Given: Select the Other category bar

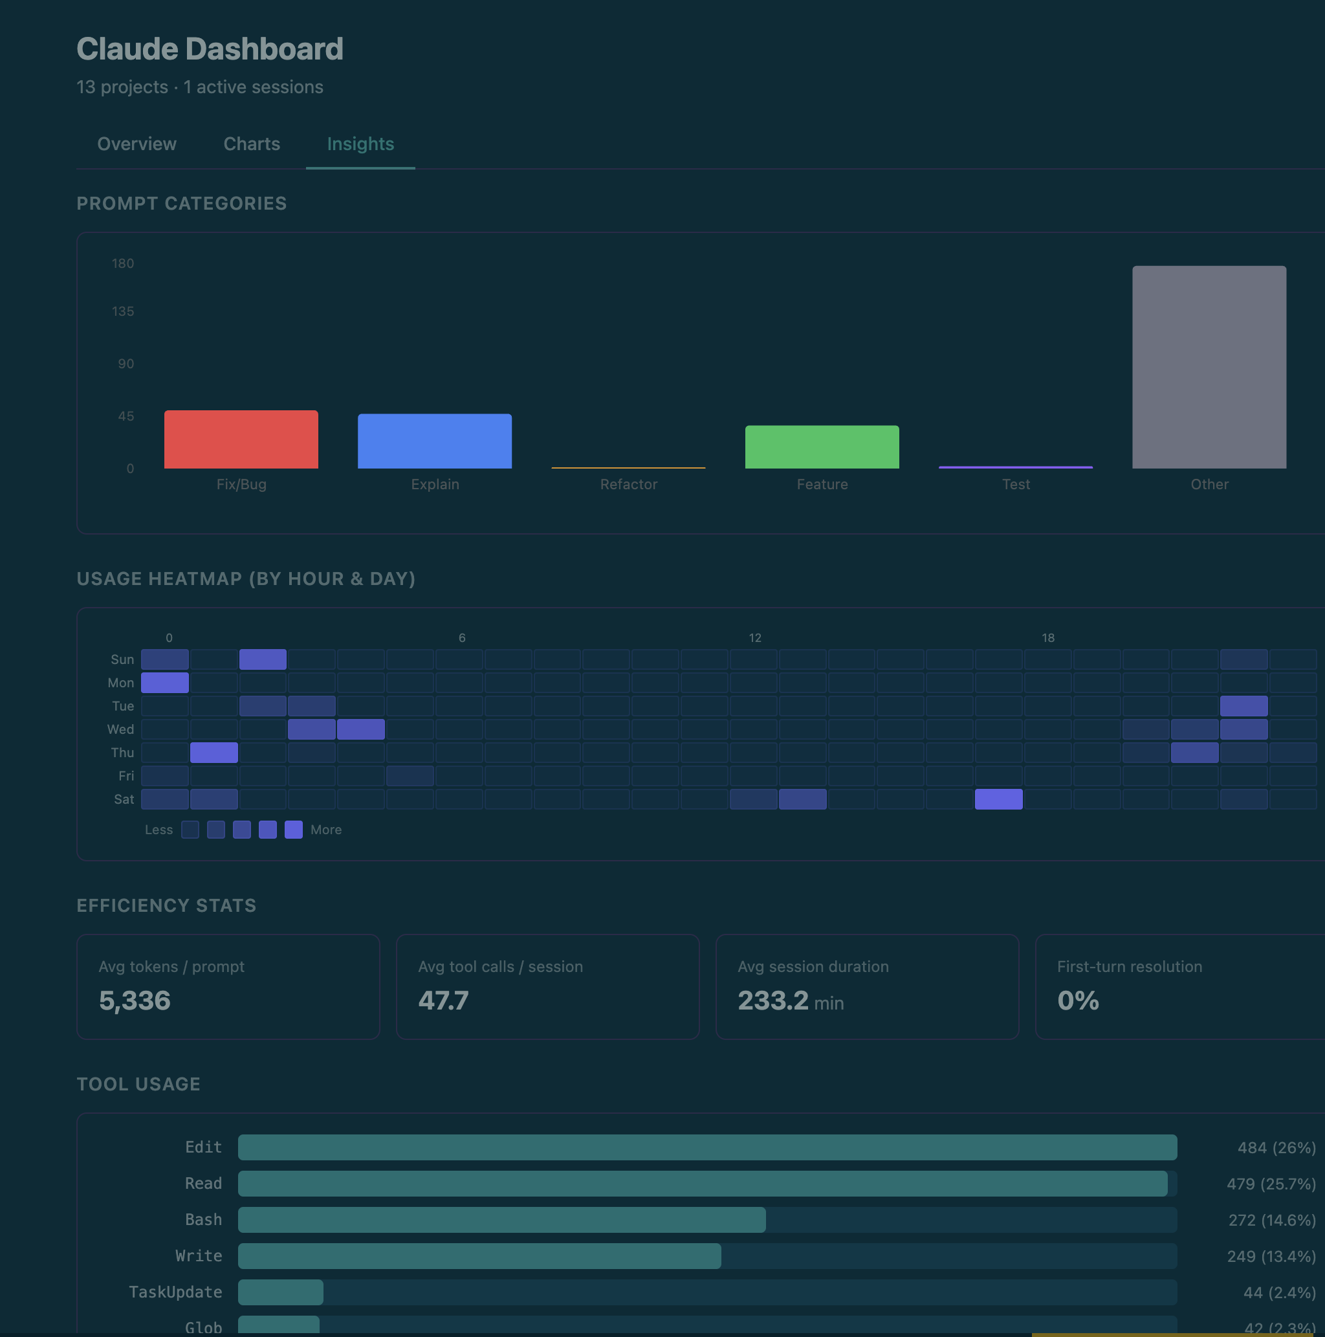Looking at the screenshot, I should point(1208,367).
